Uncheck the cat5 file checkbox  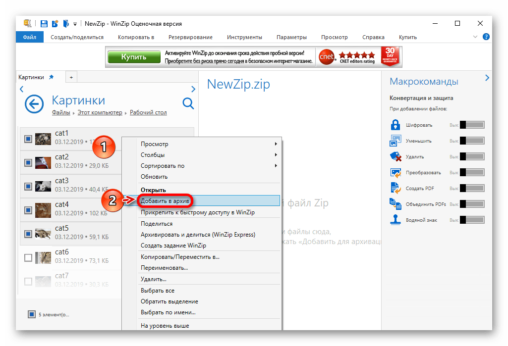[x=28, y=234]
